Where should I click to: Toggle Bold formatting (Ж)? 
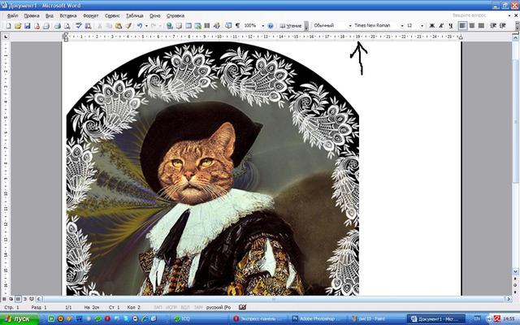(431, 26)
